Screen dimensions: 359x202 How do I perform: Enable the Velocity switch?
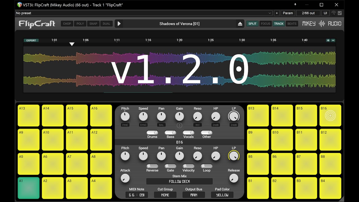188,166
